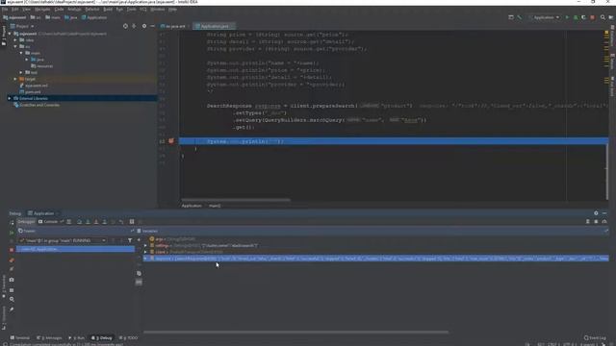Switch to the Application.java editor tab

pyautogui.click(x=214, y=26)
